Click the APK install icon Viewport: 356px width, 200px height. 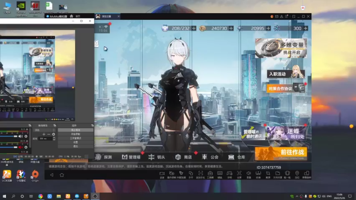(x=259, y=174)
